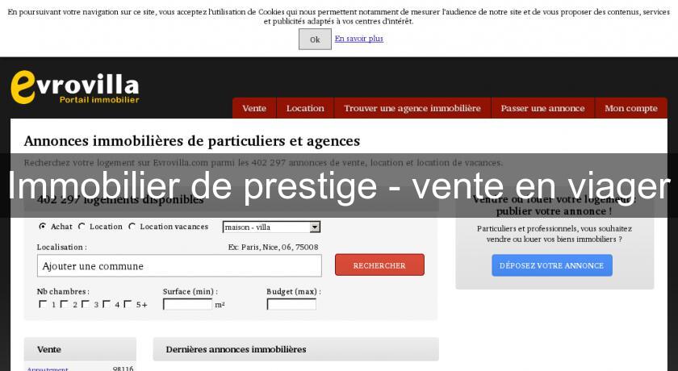Image resolution: width=678 pixels, height=371 pixels.
Task: Enable the 5+ chambres checkbox
Action: [x=127, y=305]
